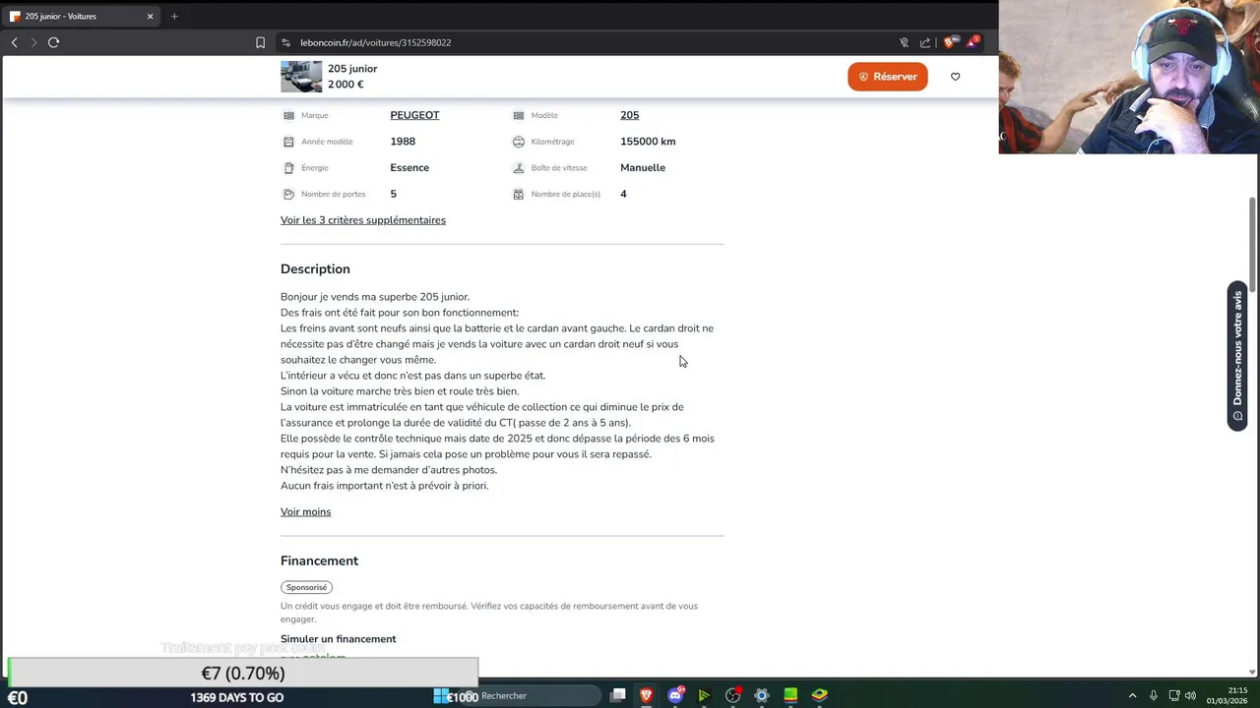Click the Sponsorisé badge
Viewport: 1260px width, 708px height.
[x=306, y=587]
